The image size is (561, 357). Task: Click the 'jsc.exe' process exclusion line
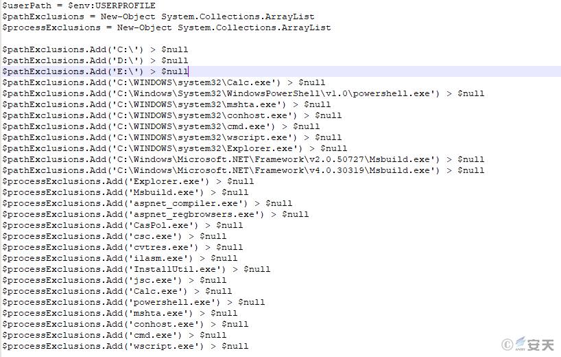click(x=114, y=280)
